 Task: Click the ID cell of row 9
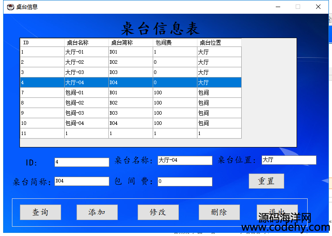pos(42,113)
